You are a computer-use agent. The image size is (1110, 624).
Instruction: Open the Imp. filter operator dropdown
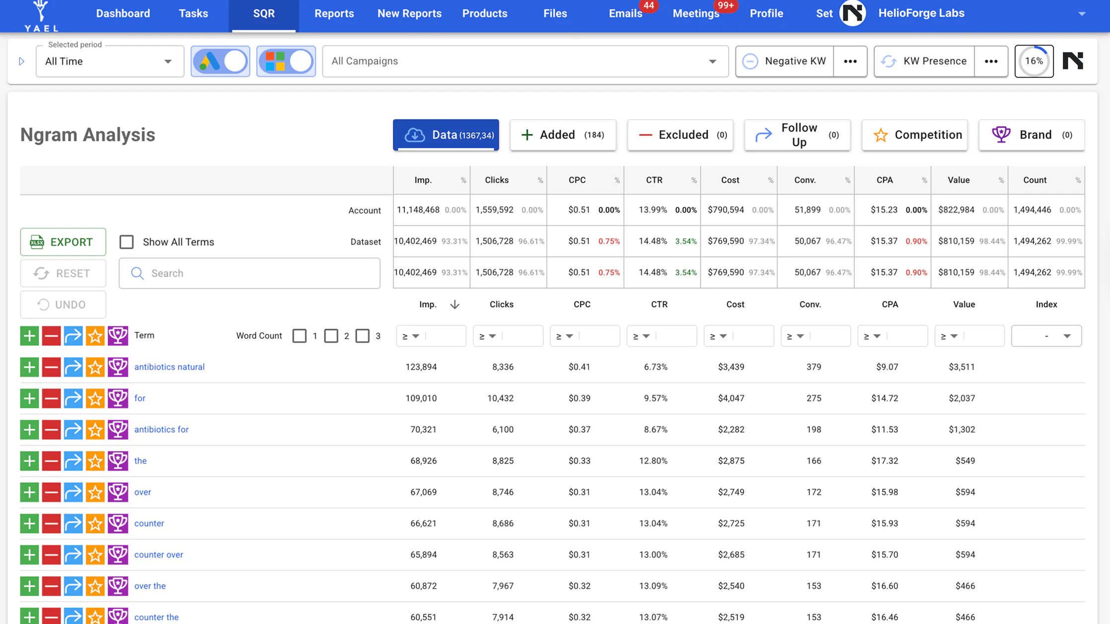411,336
